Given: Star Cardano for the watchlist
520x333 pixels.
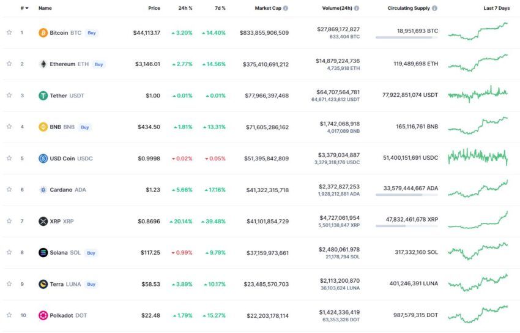Looking at the screenshot, I should tap(9, 189).
